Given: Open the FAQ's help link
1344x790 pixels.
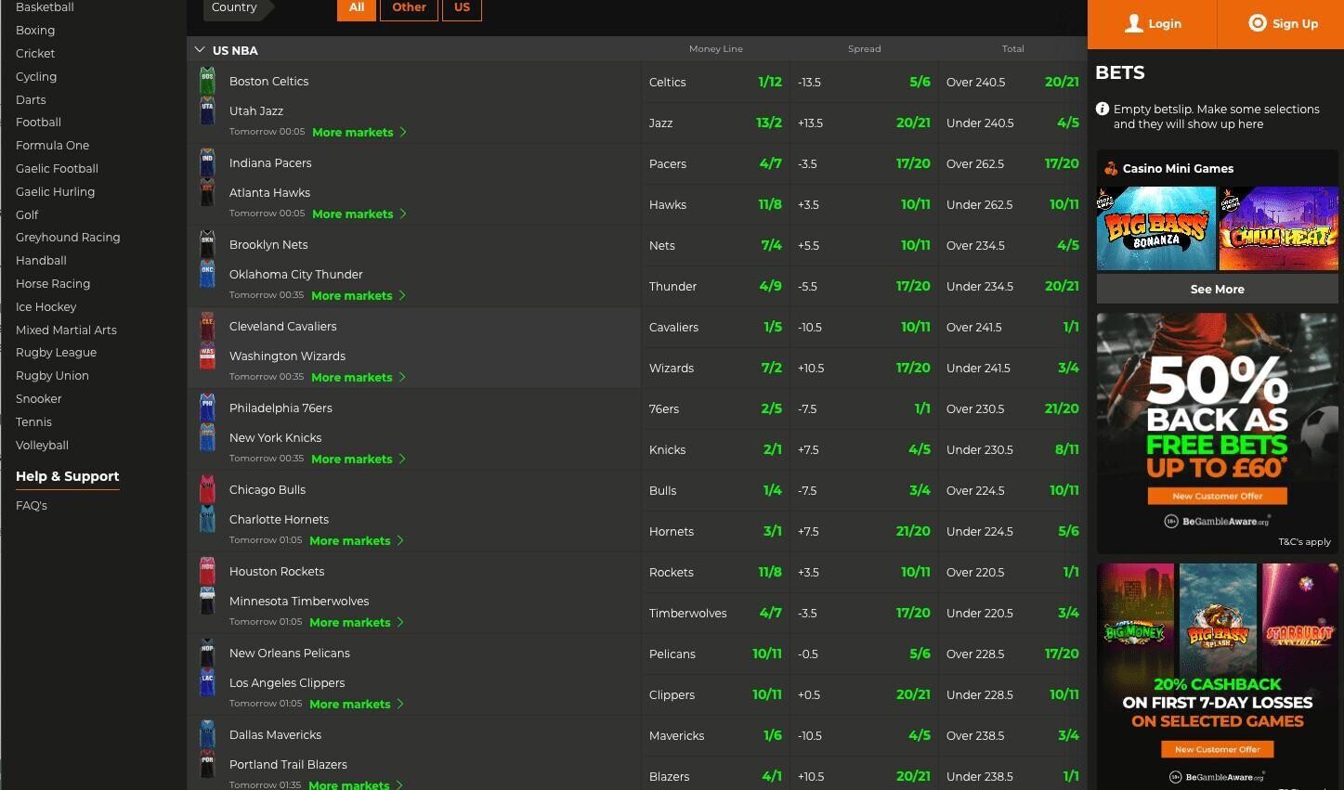Looking at the screenshot, I should [x=32, y=506].
